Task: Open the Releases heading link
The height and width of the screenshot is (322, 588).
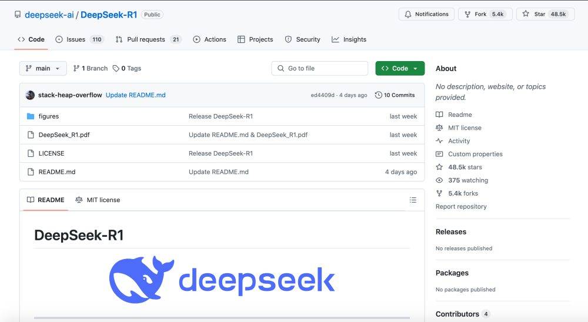Action: pos(451,232)
